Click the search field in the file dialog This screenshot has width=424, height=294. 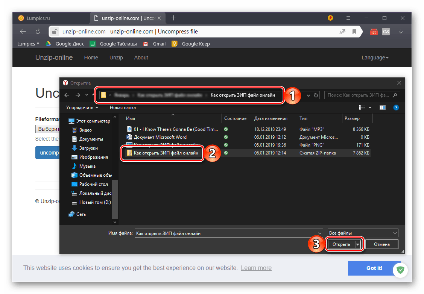pyautogui.click(x=362, y=95)
